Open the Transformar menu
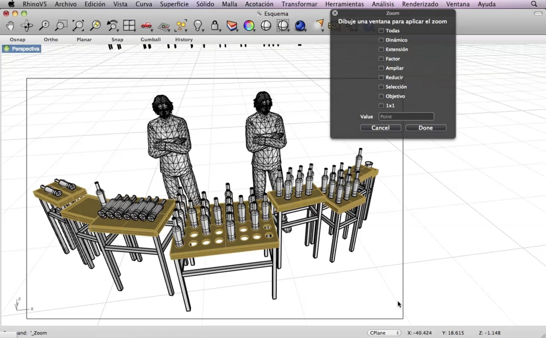 tap(299, 4)
